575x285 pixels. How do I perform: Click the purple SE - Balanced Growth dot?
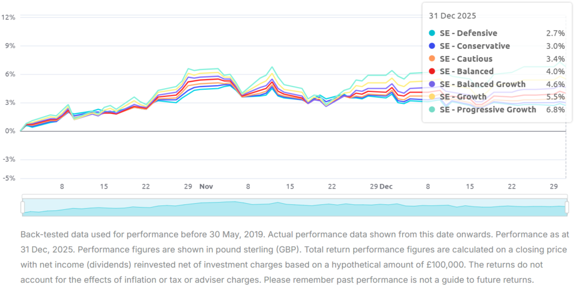click(x=432, y=84)
